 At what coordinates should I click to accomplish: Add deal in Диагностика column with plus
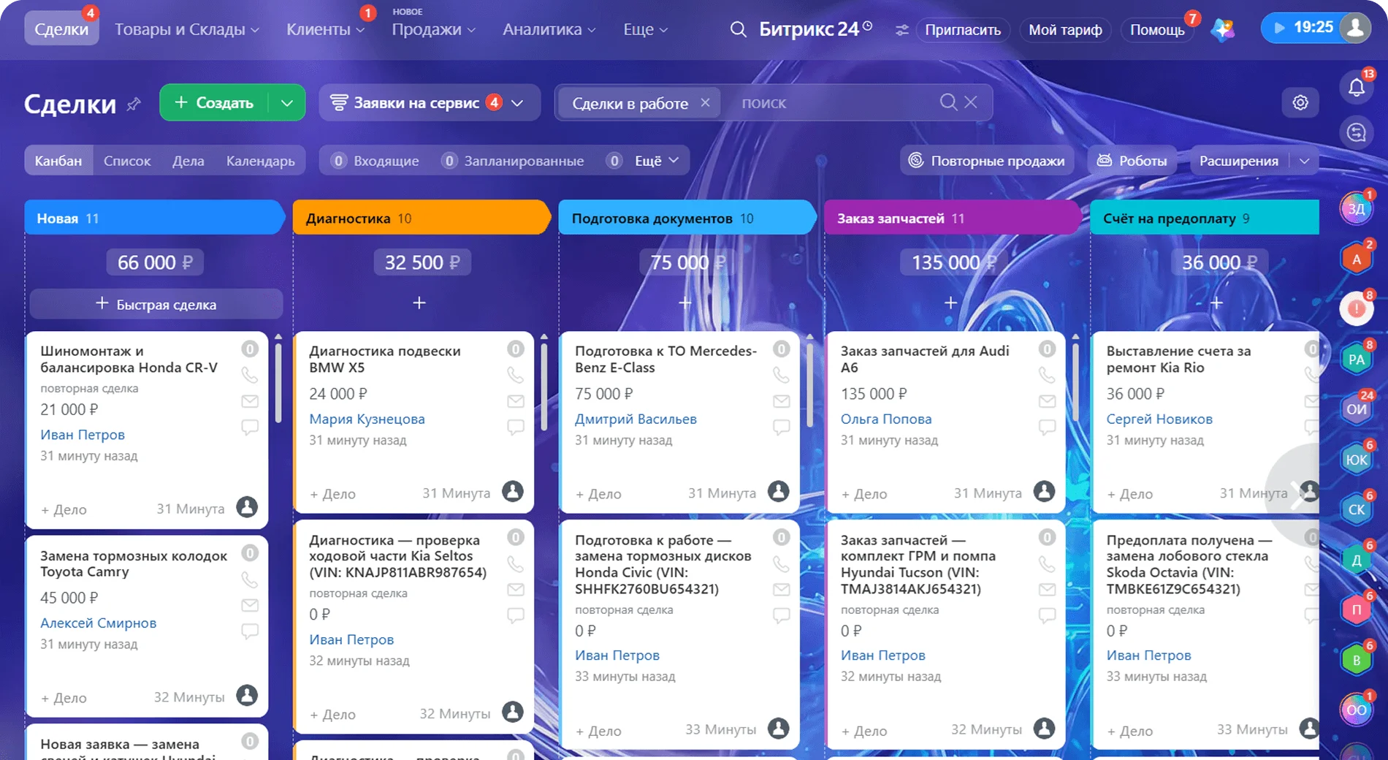click(x=419, y=303)
